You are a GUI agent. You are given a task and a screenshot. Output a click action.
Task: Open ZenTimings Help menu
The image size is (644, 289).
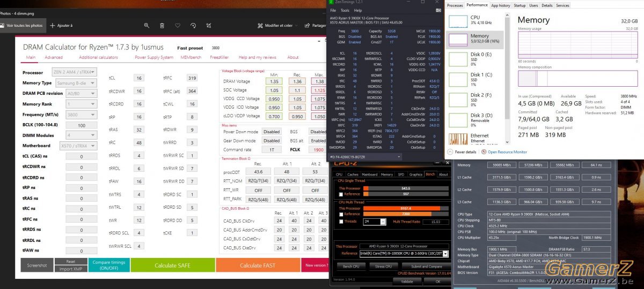tap(357, 10)
